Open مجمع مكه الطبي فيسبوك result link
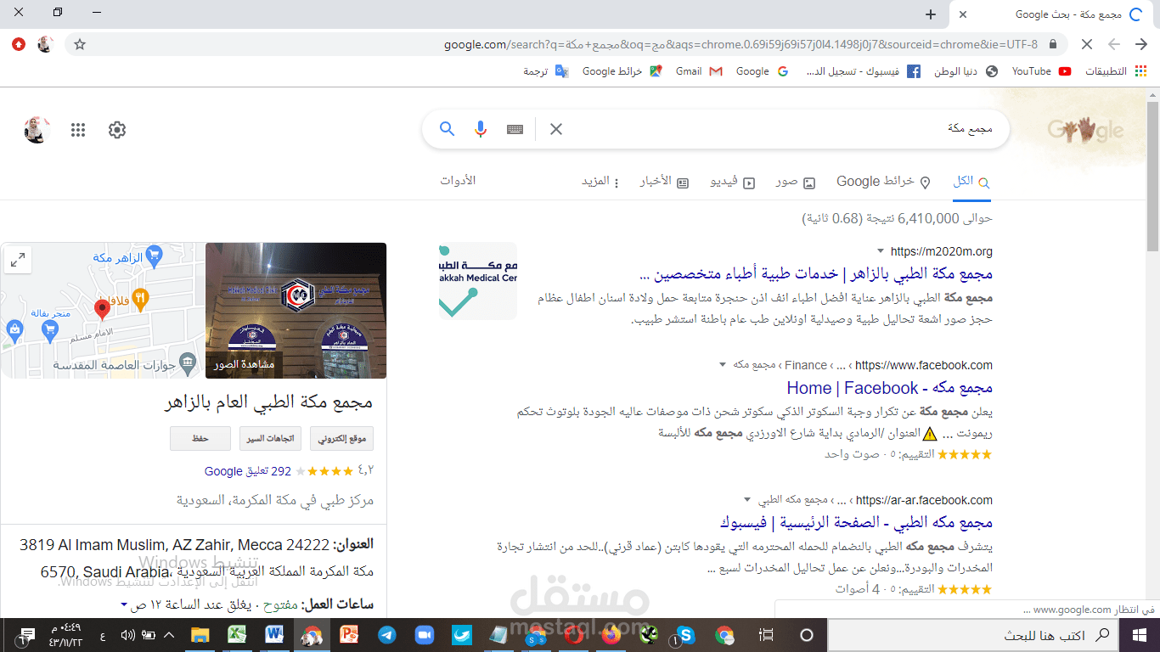Image resolution: width=1160 pixels, height=652 pixels. (855, 522)
